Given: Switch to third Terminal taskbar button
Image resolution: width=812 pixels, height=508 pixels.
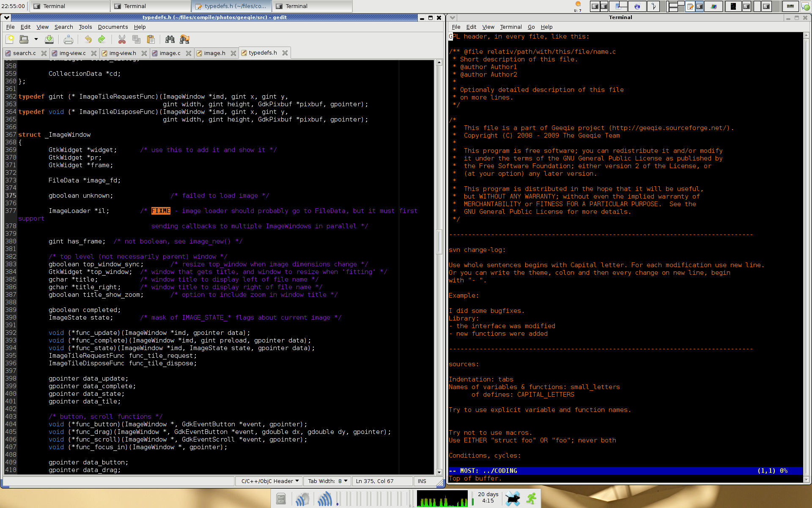Looking at the screenshot, I should tap(312, 6).
